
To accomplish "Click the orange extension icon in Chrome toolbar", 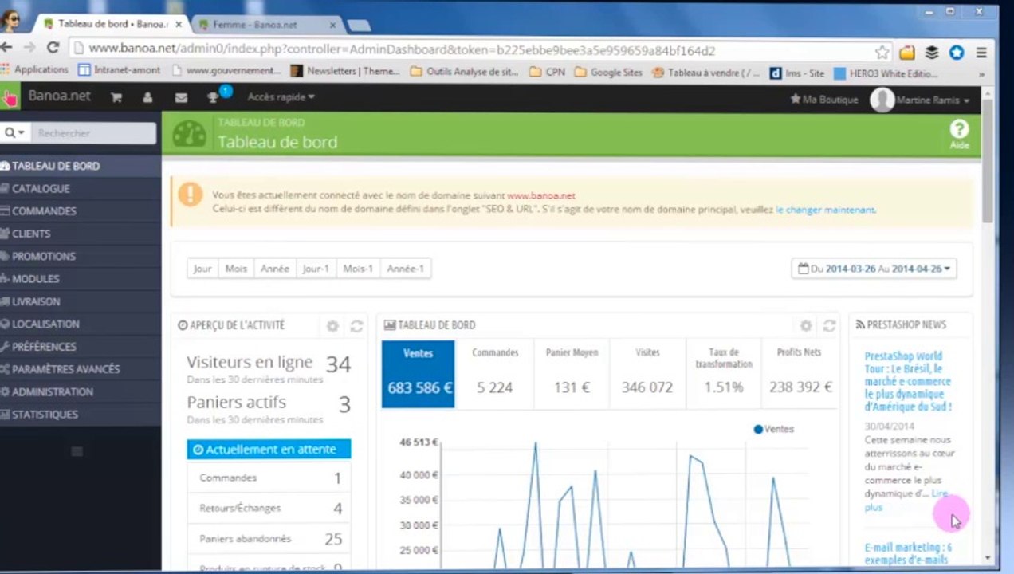I will tap(907, 53).
